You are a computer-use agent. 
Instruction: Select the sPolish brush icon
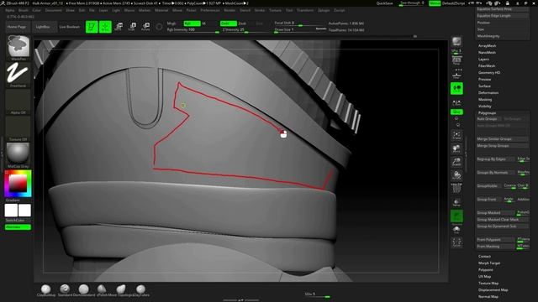pyautogui.click(x=102, y=289)
